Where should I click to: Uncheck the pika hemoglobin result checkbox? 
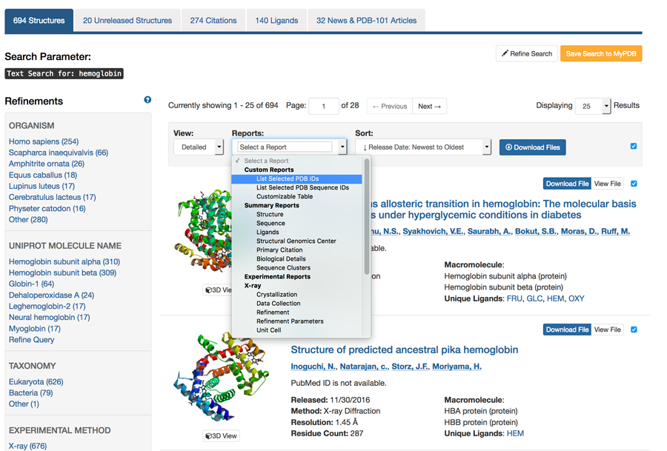pos(634,330)
